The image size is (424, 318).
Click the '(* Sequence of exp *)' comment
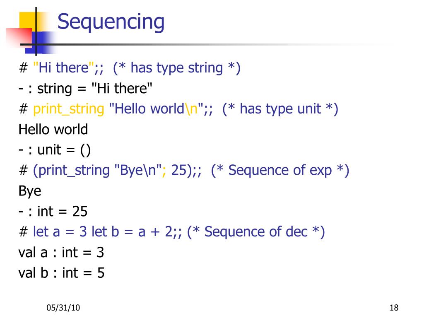pyautogui.click(x=280, y=171)
